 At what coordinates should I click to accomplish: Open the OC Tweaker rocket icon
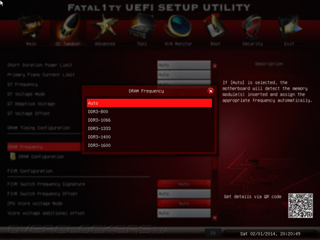pos(68,26)
